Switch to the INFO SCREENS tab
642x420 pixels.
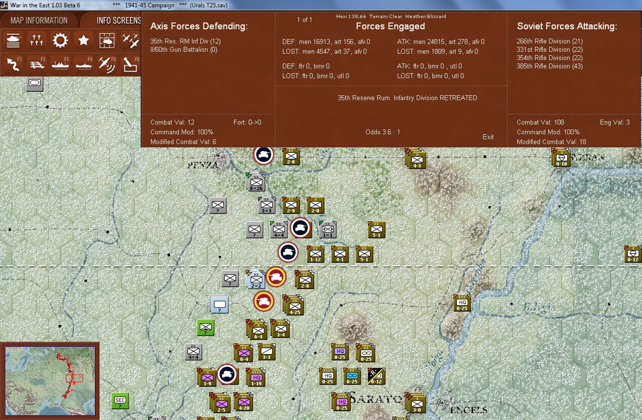117,21
